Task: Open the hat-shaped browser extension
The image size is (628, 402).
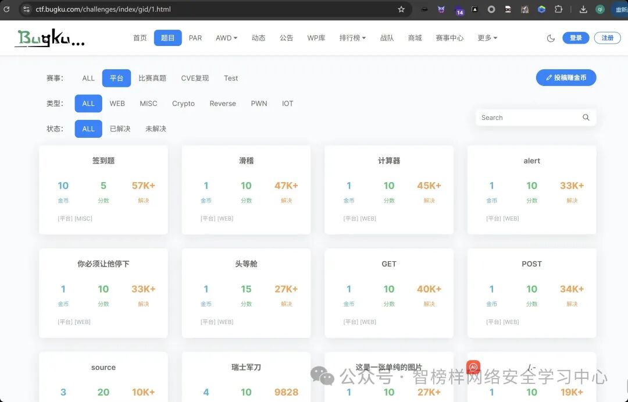Action: 424,10
